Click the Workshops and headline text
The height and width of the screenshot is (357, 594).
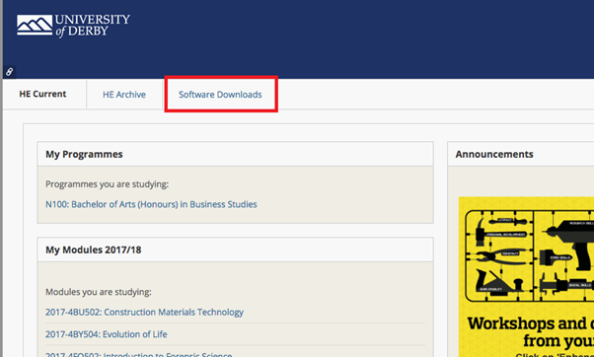(x=531, y=323)
